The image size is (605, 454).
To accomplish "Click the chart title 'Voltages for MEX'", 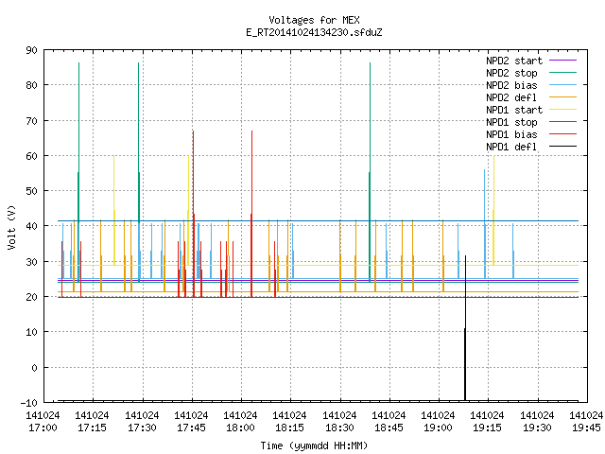I will (314, 20).
